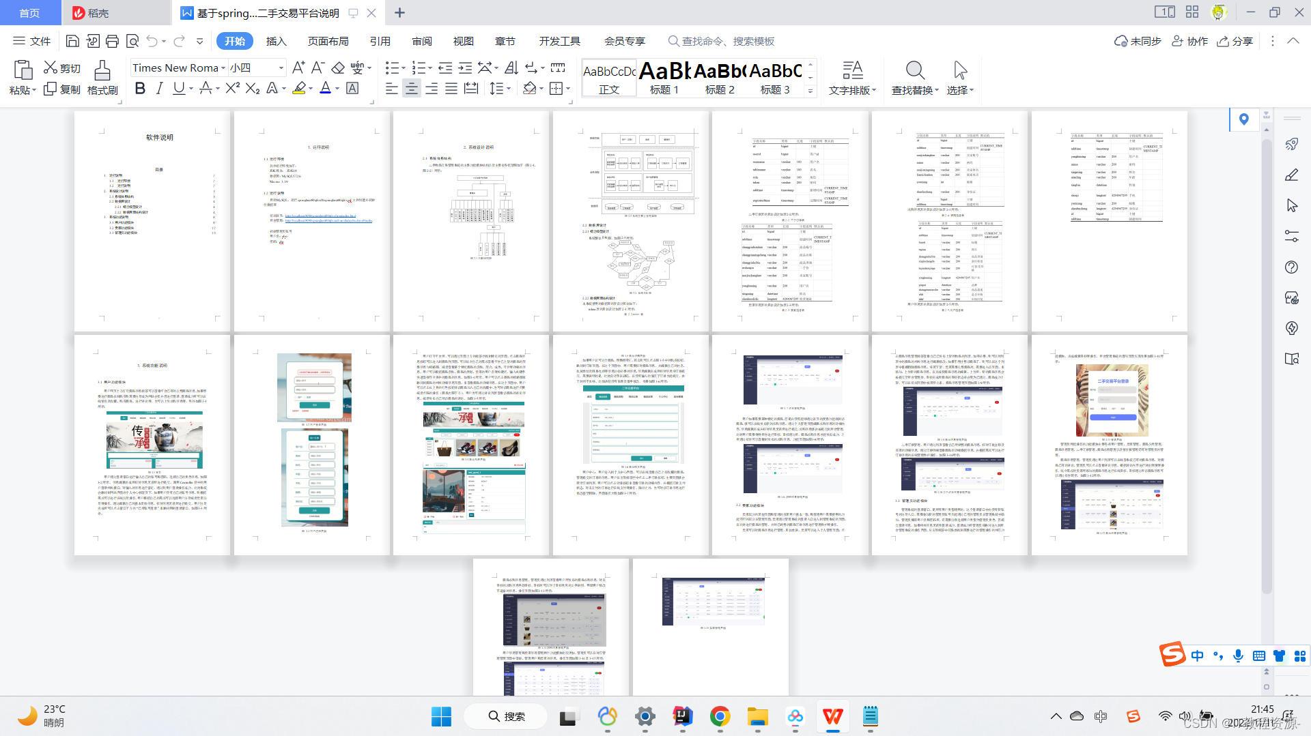Toggle character border icon
The image size is (1311, 736).
[x=352, y=88]
